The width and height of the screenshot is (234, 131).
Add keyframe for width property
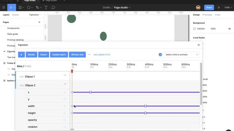coord(65,106)
